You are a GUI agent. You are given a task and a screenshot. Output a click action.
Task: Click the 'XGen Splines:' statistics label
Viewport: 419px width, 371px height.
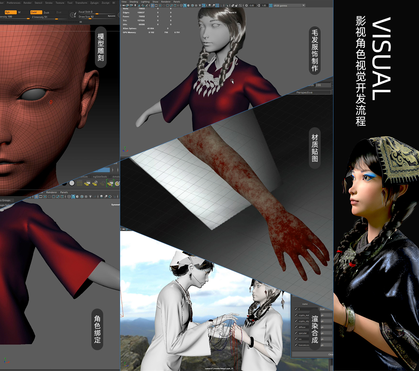[x=130, y=28]
